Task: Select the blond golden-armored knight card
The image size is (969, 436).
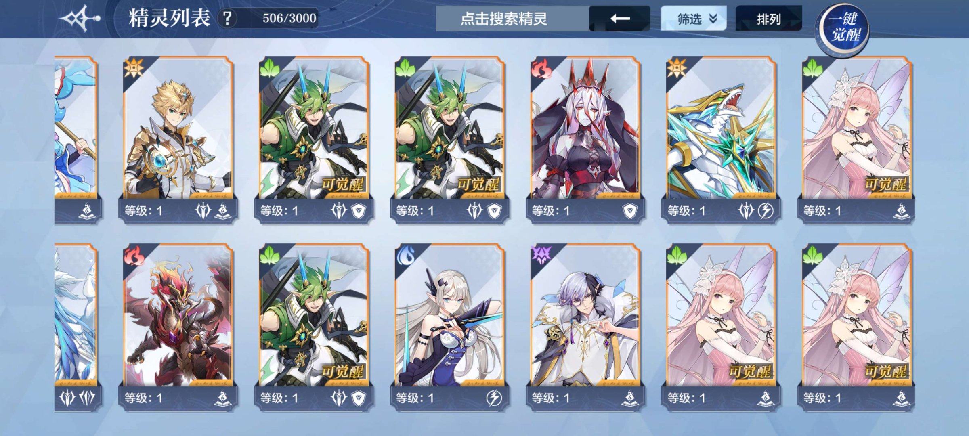Action: click(178, 139)
